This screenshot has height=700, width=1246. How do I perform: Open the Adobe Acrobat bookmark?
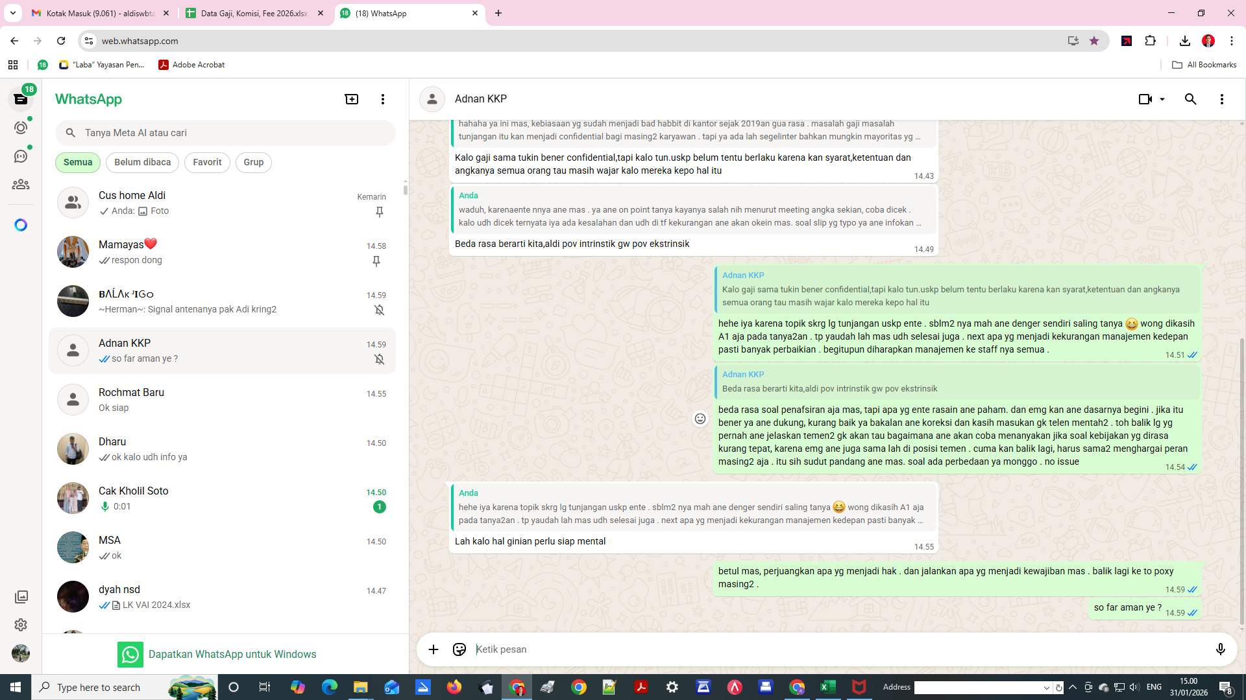[191, 65]
